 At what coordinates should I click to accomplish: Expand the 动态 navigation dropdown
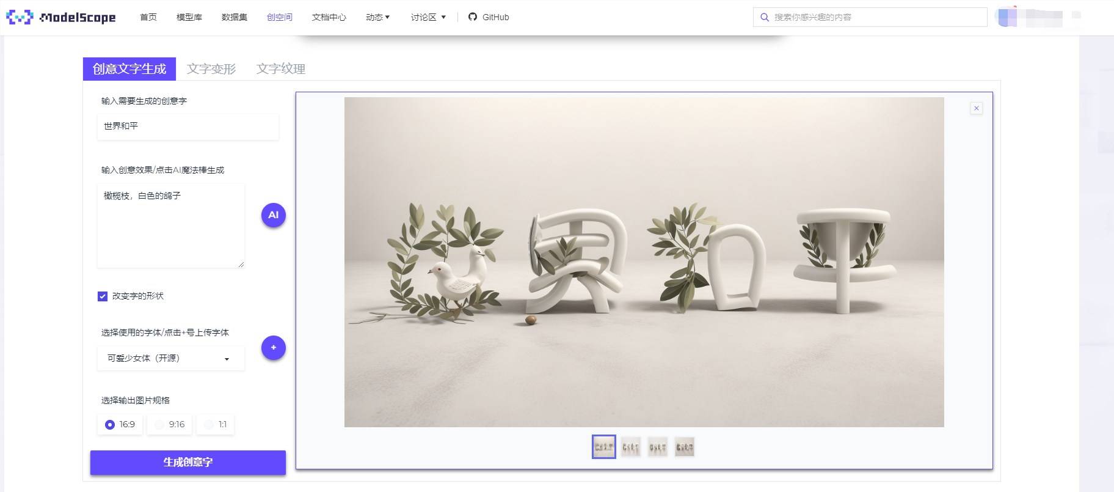[377, 17]
